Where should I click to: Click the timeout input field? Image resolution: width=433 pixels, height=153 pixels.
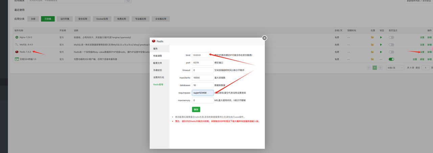203,70
